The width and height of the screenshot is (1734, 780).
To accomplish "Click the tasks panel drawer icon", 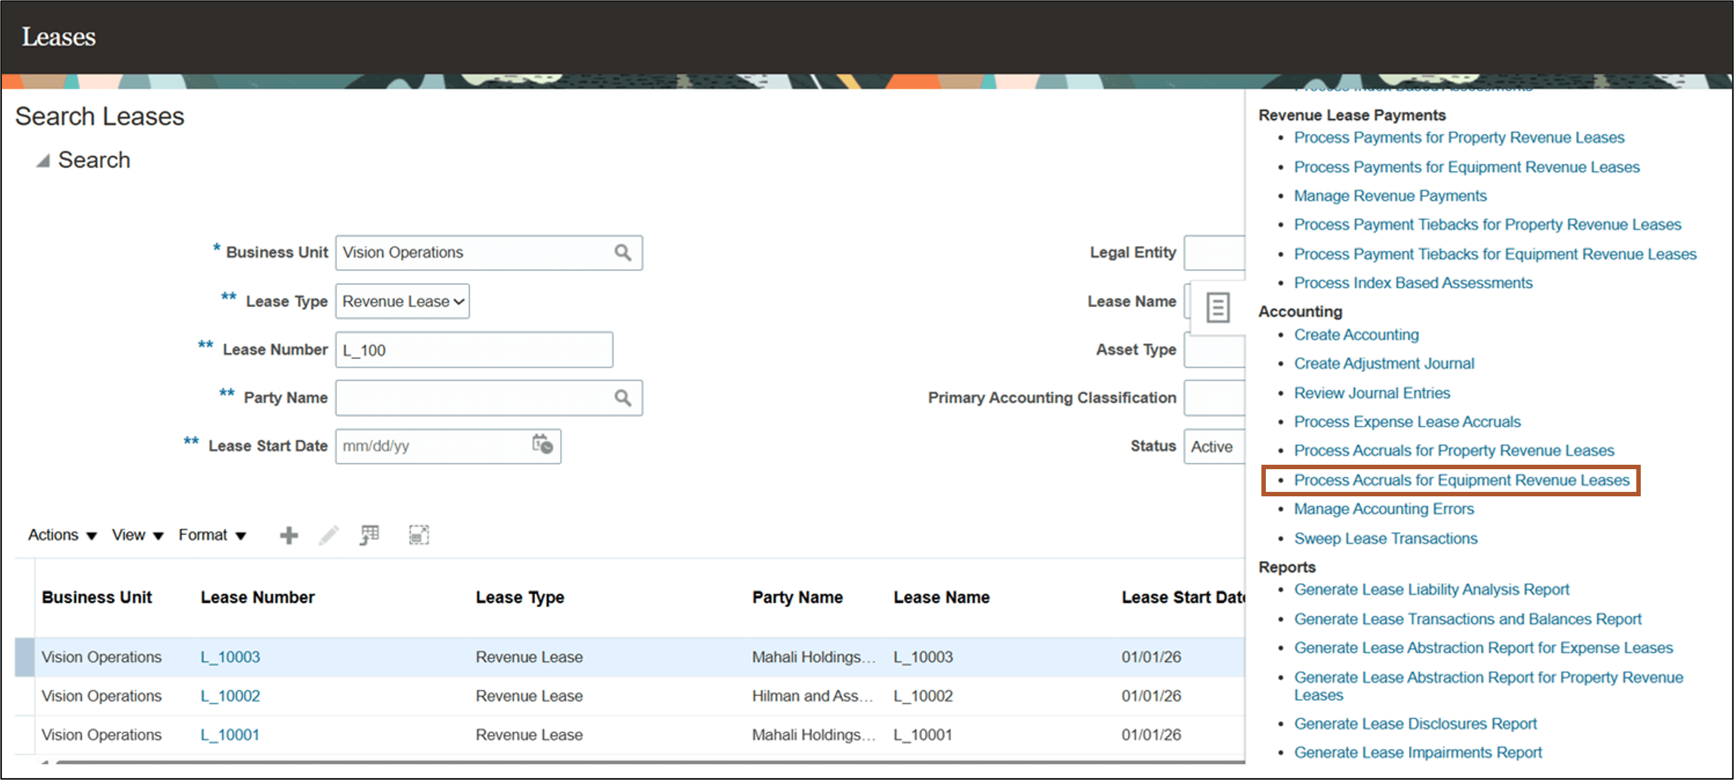I will (1217, 307).
